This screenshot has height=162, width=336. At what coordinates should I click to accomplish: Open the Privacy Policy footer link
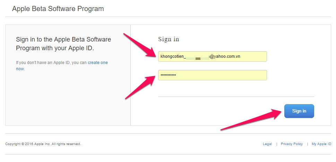(x=292, y=144)
